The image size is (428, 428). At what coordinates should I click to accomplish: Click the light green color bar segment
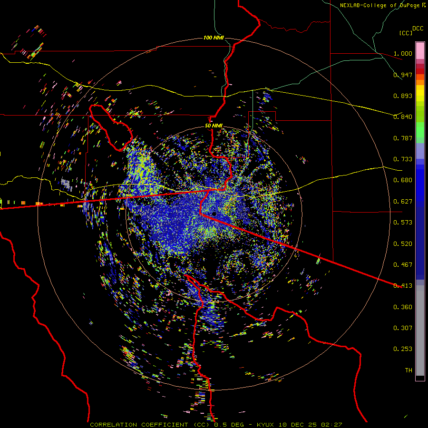420,130
